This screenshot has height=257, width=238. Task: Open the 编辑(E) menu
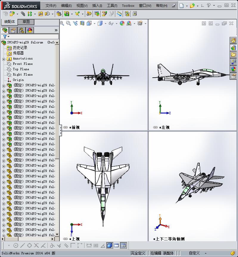pos(66,6)
